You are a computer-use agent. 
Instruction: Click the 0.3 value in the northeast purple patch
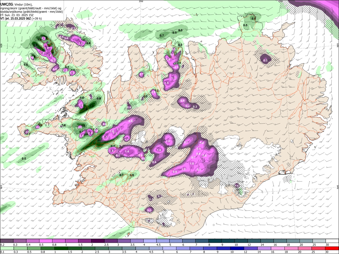265,61
